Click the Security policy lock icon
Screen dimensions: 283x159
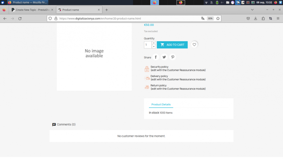tap(147, 69)
